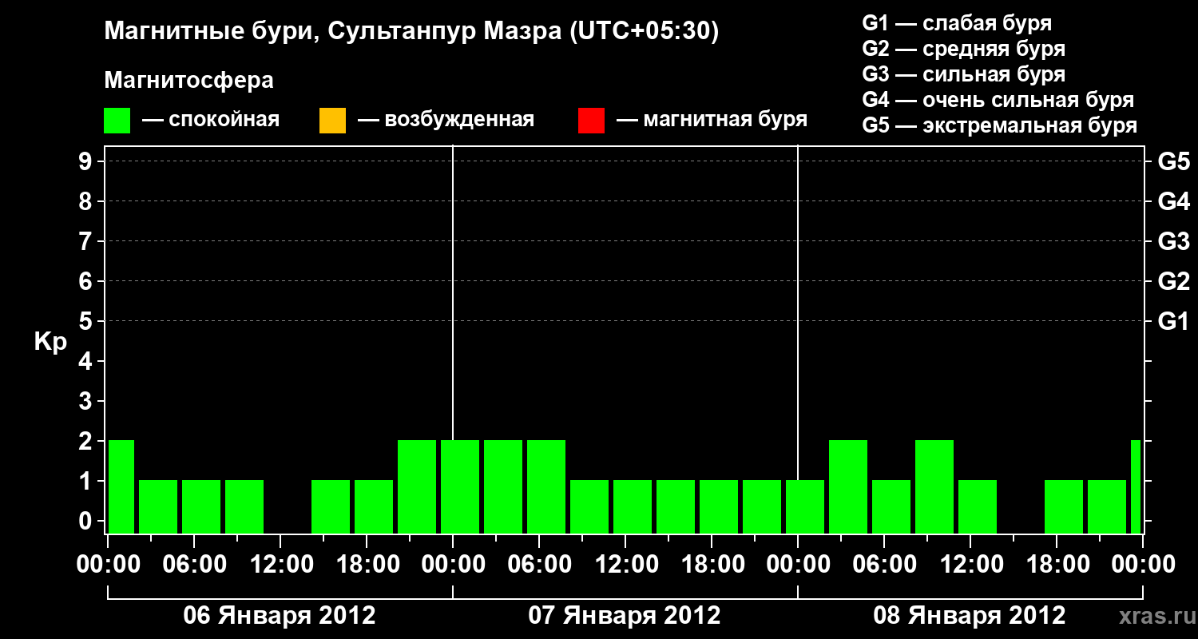Click the 06:00 time label above 08 Января
The width and height of the screenshot is (1198, 639).
[884, 565]
